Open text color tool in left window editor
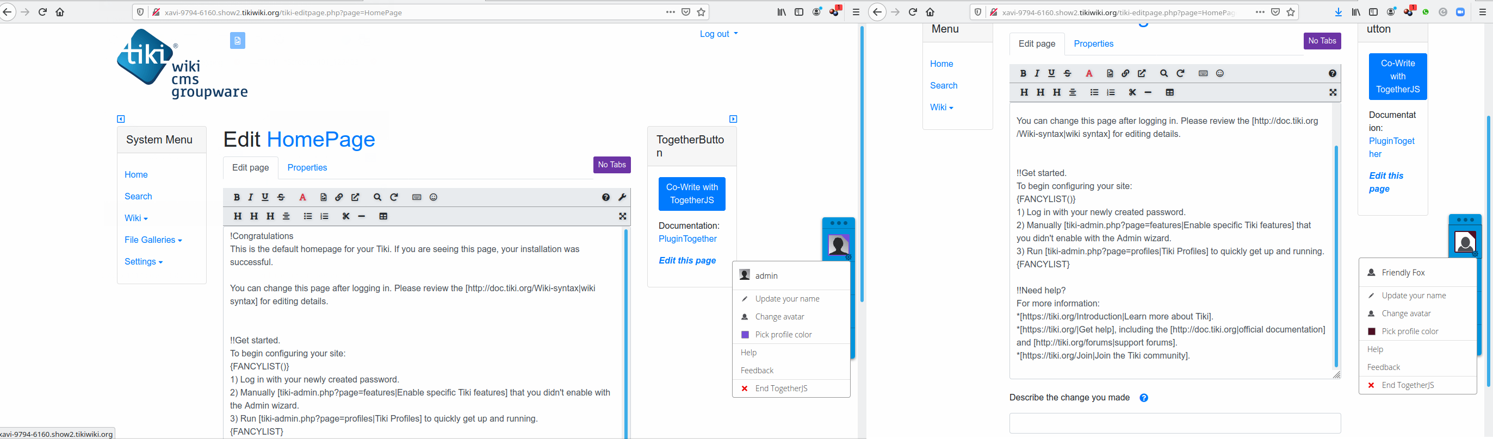Image resolution: width=1493 pixels, height=439 pixels. tap(302, 197)
